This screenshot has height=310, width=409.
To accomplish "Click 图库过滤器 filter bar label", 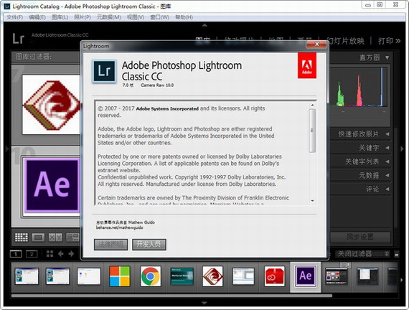I will tap(34, 57).
